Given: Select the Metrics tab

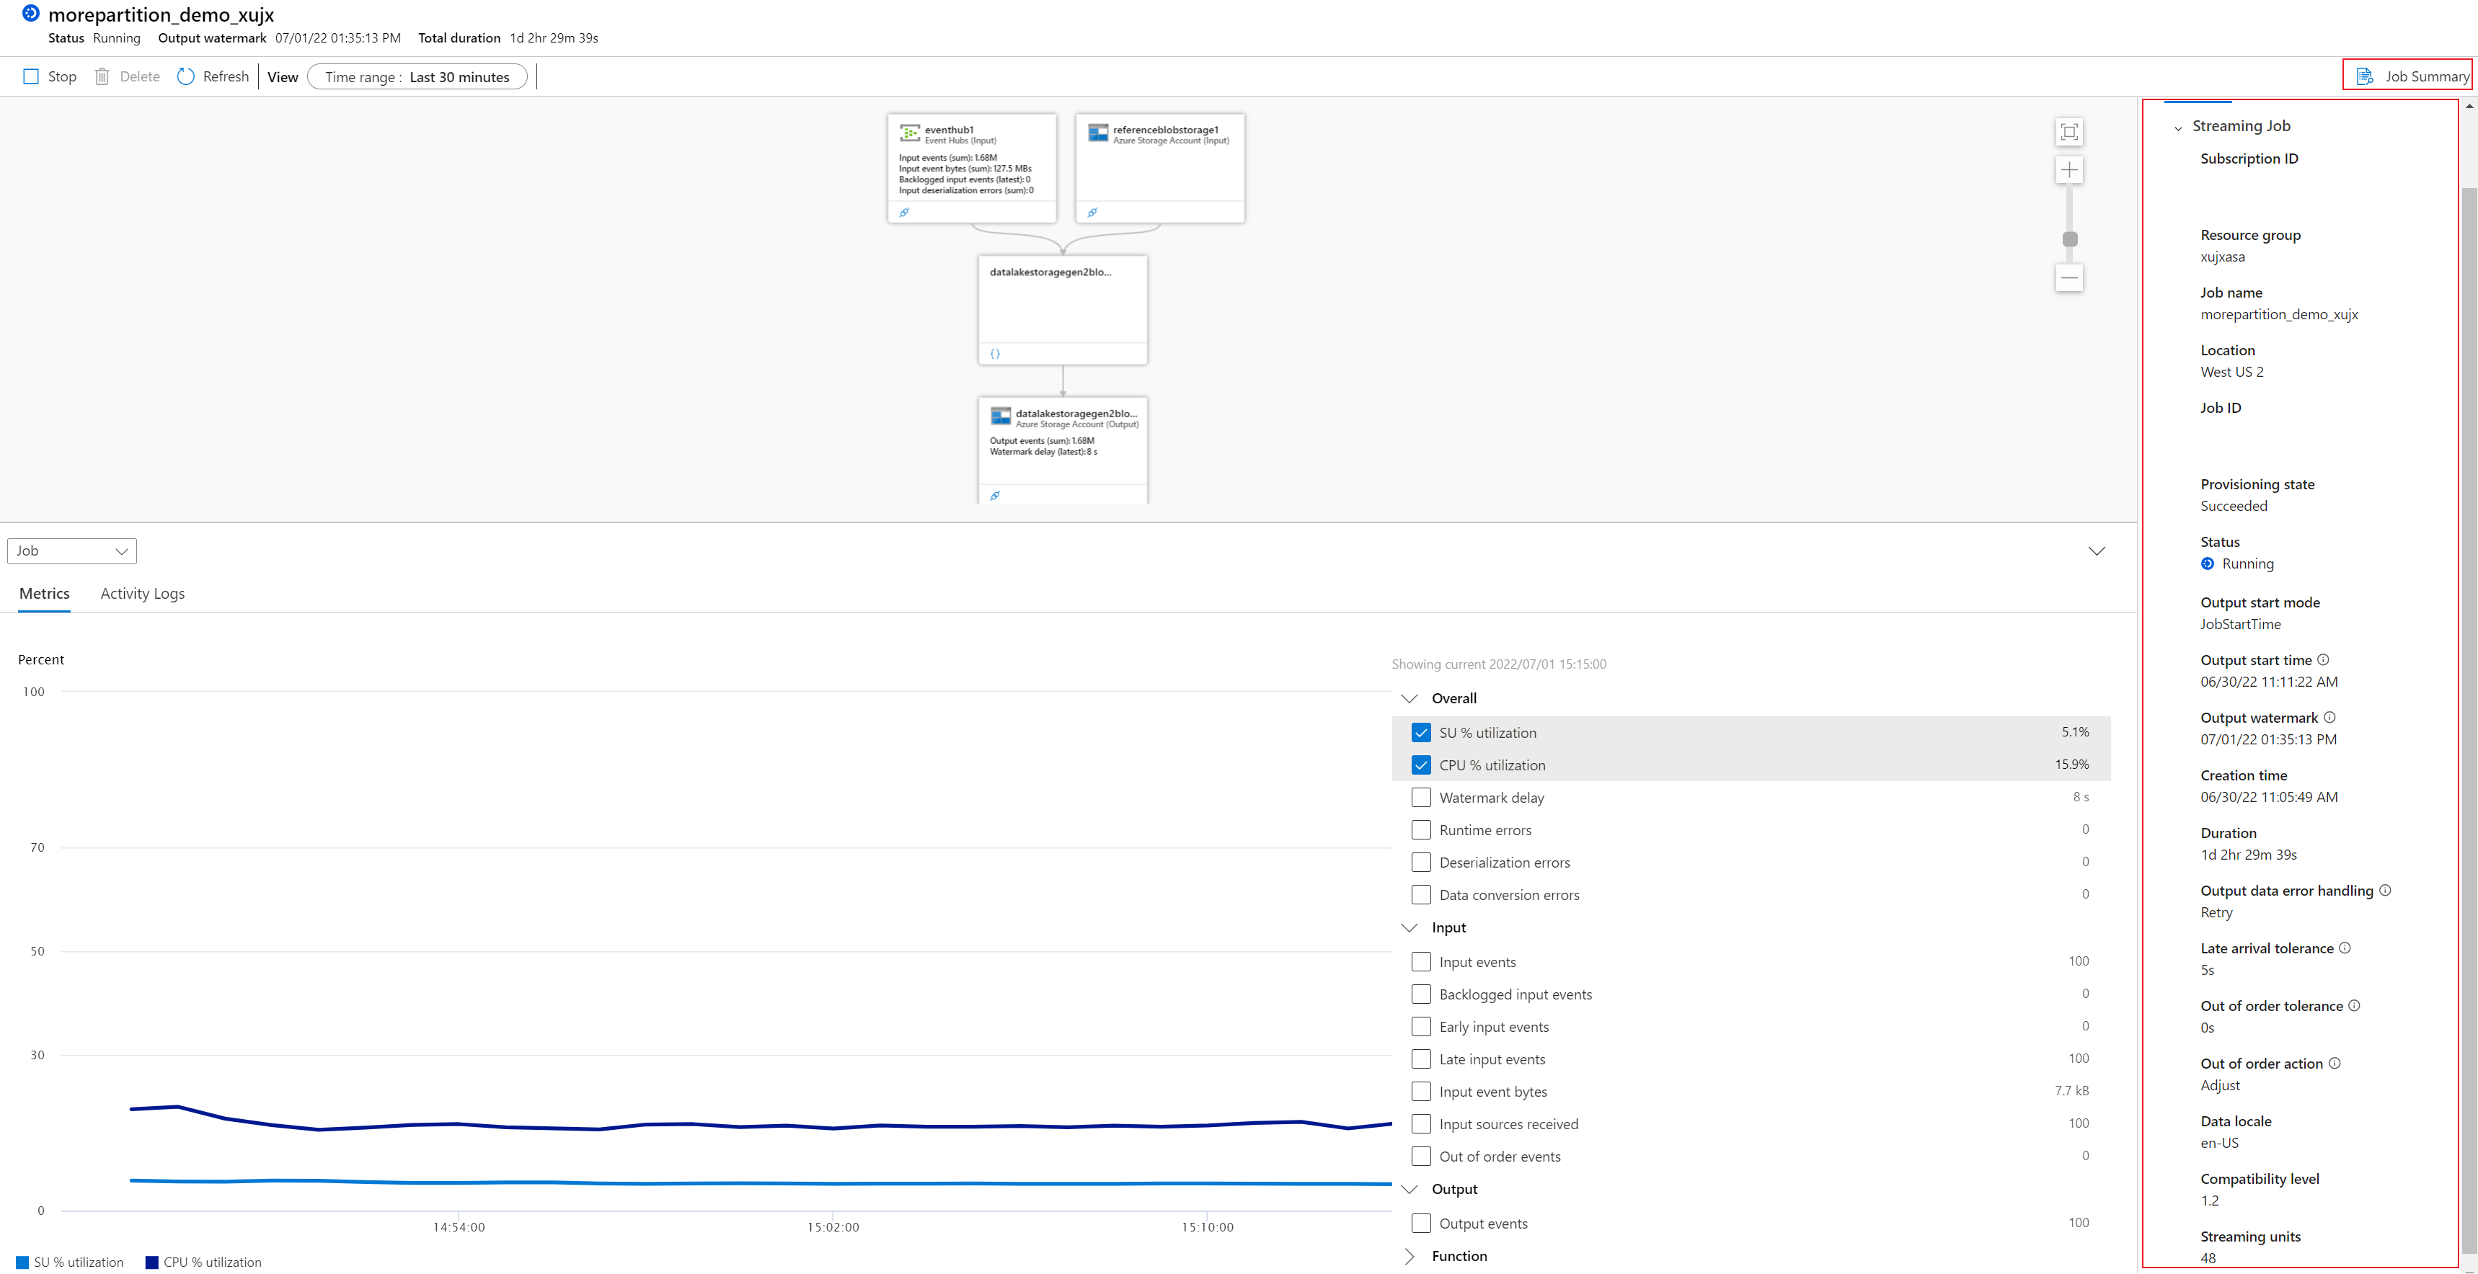Looking at the screenshot, I should point(44,594).
